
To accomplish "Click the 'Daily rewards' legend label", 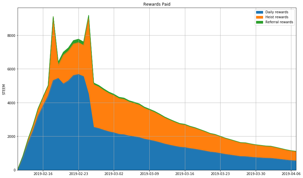I will tap(277, 12).
